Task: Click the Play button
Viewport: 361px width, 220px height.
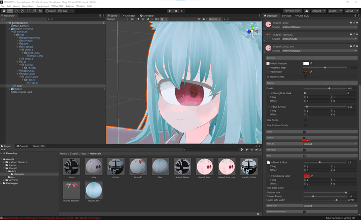Action: click(x=170, y=11)
